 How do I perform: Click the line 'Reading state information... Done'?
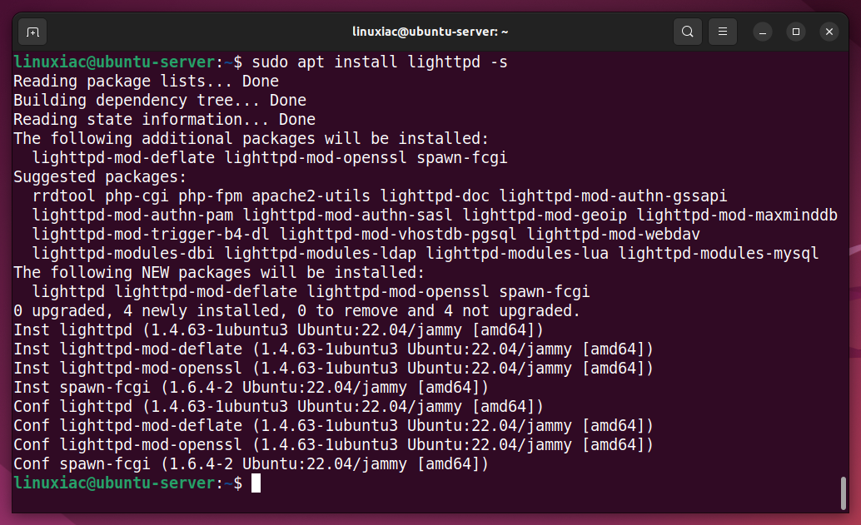click(x=164, y=120)
